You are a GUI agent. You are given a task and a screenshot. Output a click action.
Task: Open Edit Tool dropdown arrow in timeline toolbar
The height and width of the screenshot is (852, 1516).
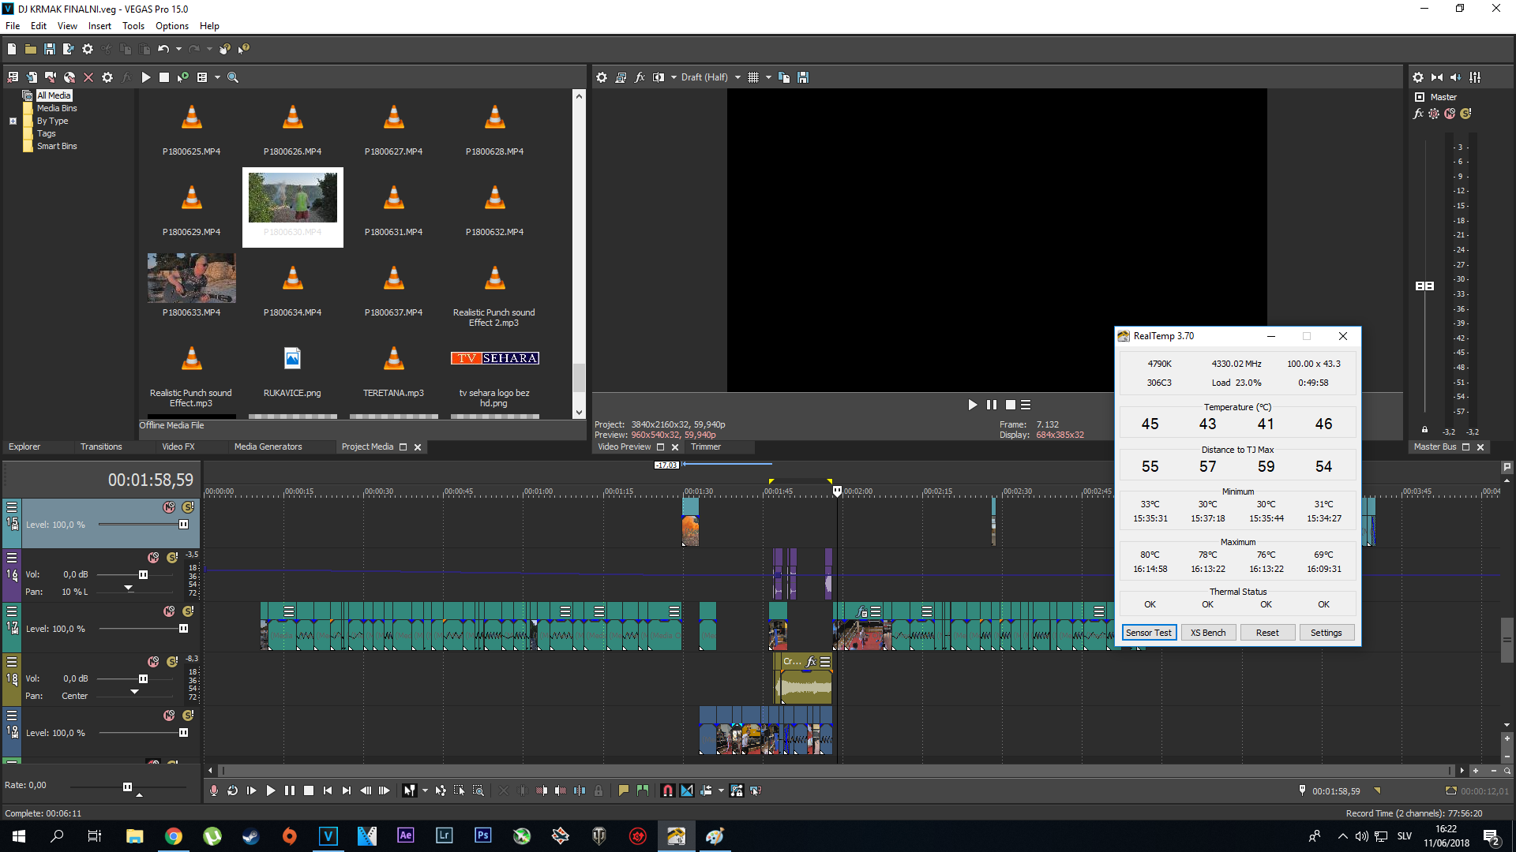pos(425,790)
